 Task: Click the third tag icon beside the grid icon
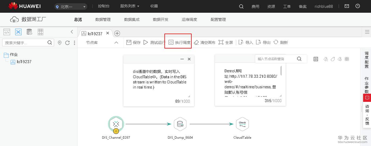point(339,59)
